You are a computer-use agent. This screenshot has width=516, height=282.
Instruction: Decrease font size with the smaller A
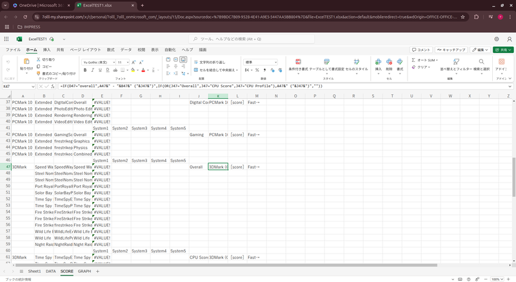(x=141, y=62)
